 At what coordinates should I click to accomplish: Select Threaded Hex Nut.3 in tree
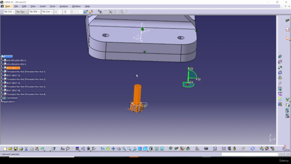26,87
